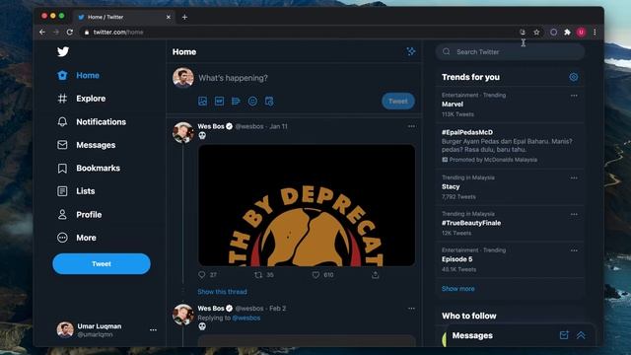The width and height of the screenshot is (631, 355).
Task: Close the Home / Twitter tab
Action: click(169, 17)
